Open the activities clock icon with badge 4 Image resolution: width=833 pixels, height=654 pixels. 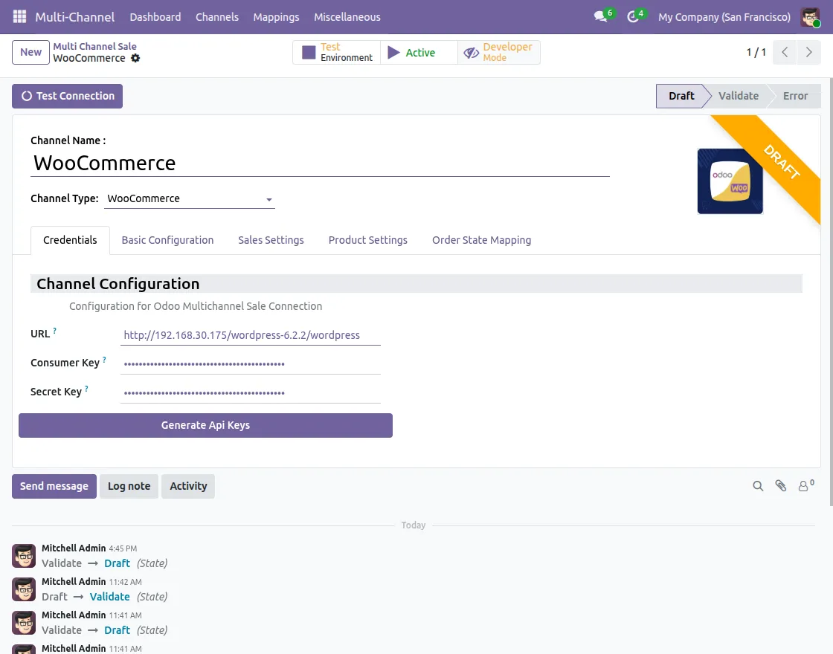coord(635,16)
